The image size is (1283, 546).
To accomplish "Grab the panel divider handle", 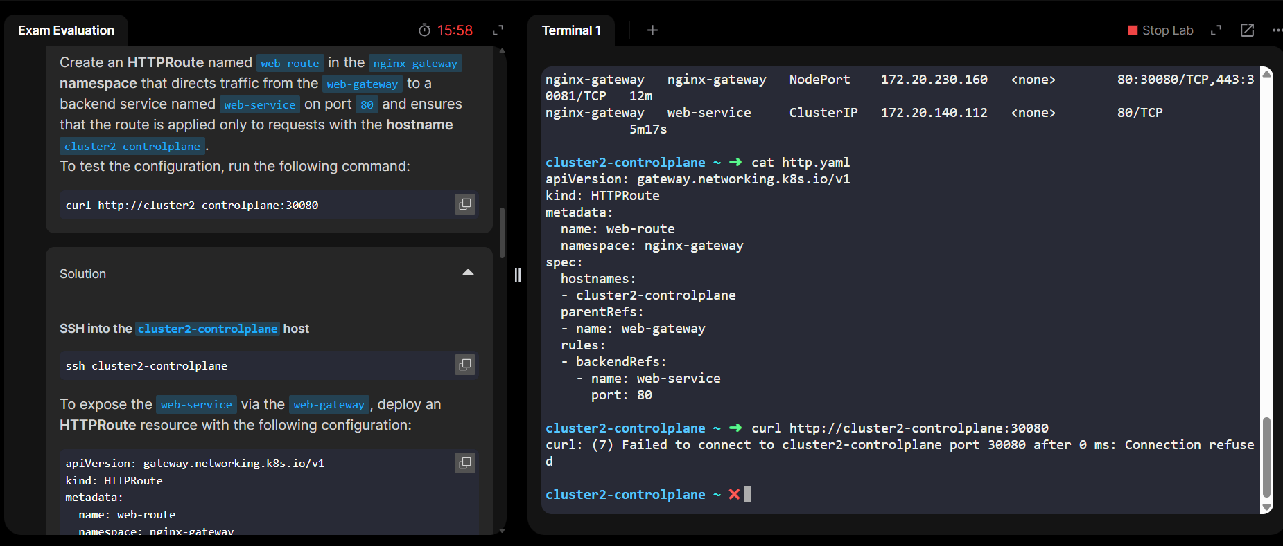I will pyautogui.click(x=517, y=275).
